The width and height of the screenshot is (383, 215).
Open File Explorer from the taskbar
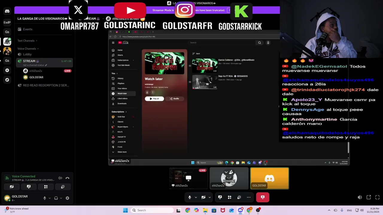[205, 210]
